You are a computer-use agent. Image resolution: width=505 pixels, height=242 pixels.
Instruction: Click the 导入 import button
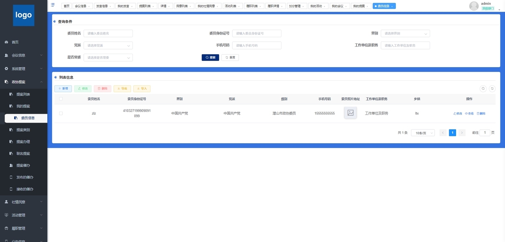point(142,89)
